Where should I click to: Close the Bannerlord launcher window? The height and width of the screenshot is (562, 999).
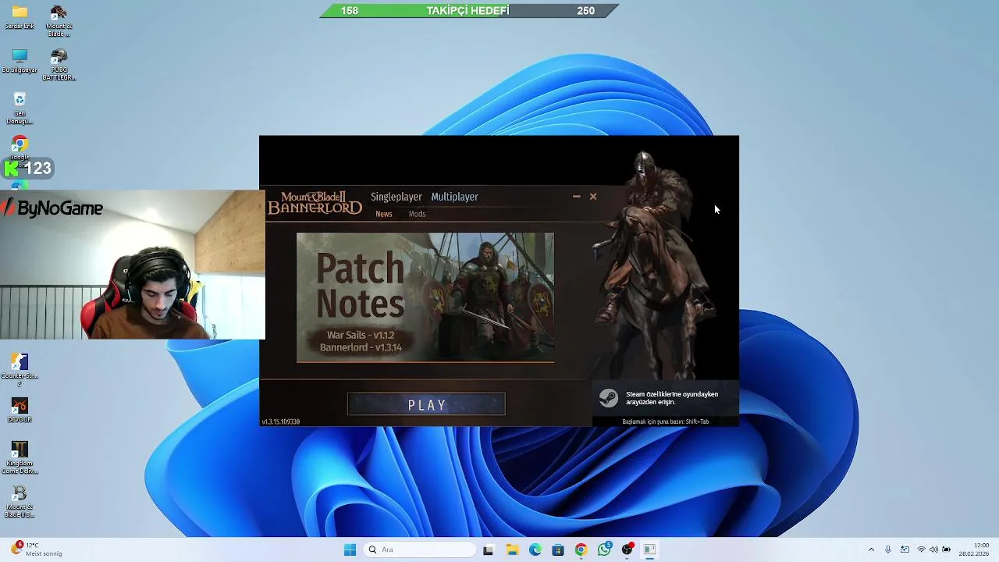(593, 197)
